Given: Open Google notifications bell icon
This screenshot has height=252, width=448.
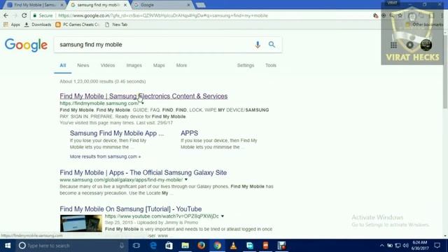Looking at the screenshot, I should tap(409, 45).
